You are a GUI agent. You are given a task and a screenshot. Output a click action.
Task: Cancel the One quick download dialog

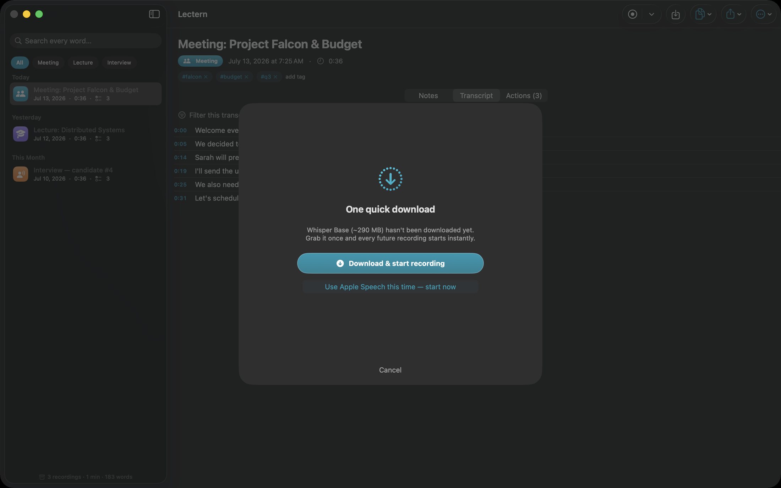coord(390,370)
